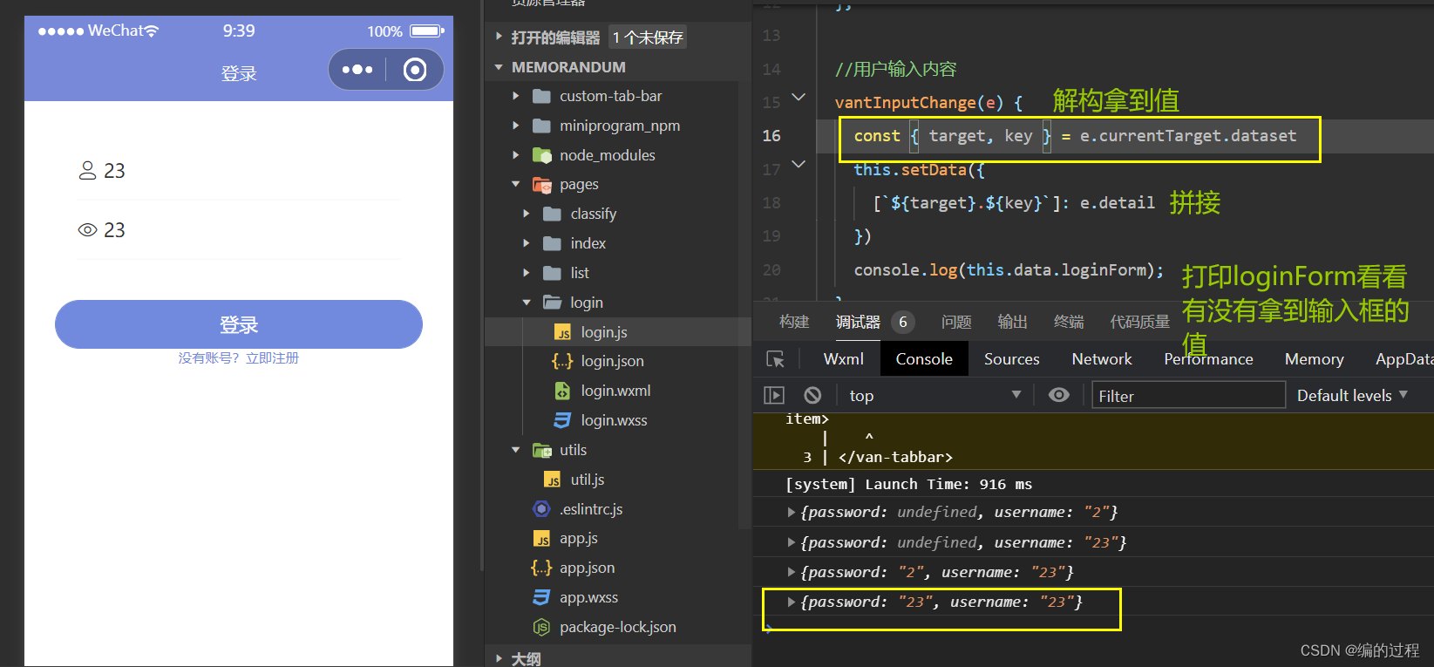1434x667 pixels.
Task: Open the top context dropdown
Action: tap(934, 396)
